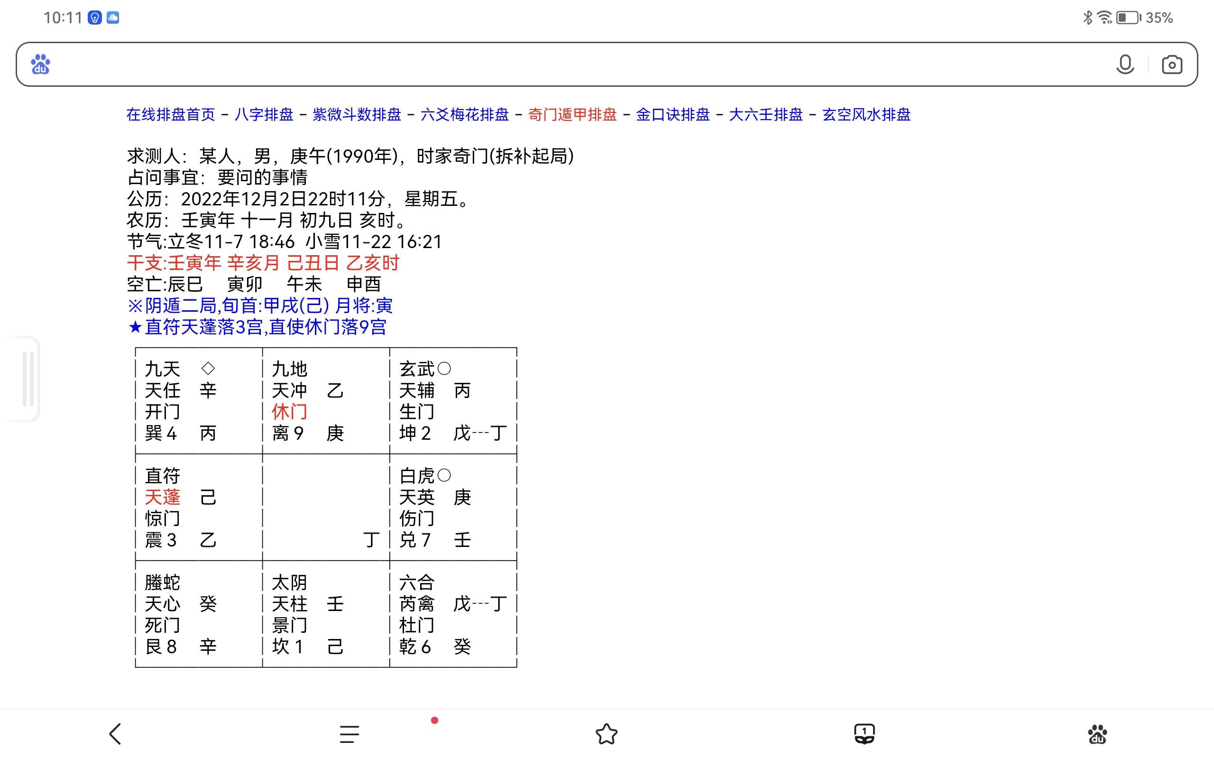Click 白虎 in the 兑7 palace
Screen dimensions: 1214x759
pos(416,476)
